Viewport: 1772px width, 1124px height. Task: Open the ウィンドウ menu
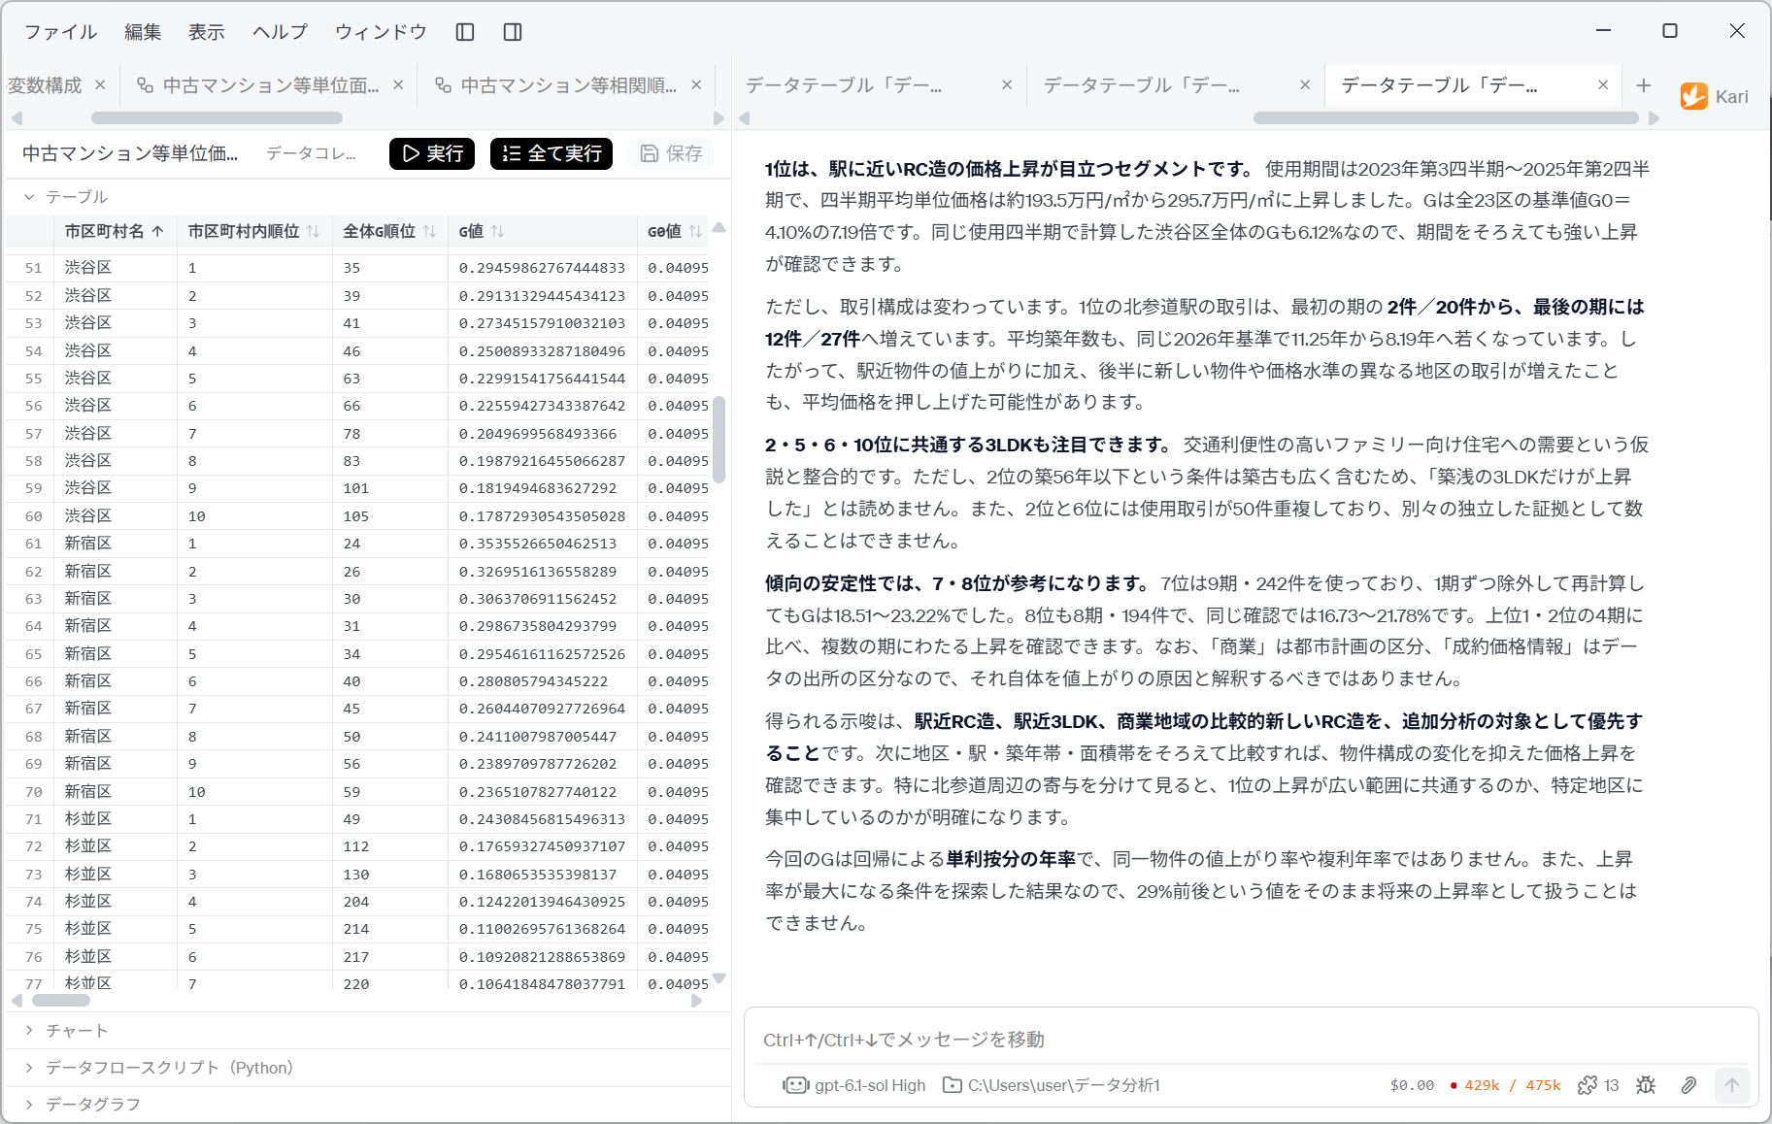tap(381, 32)
